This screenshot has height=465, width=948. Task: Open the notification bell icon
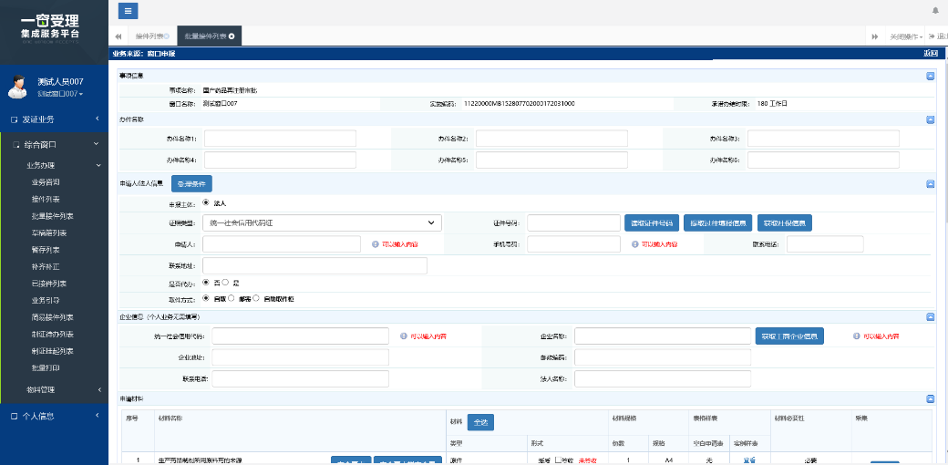pos(934,11)
